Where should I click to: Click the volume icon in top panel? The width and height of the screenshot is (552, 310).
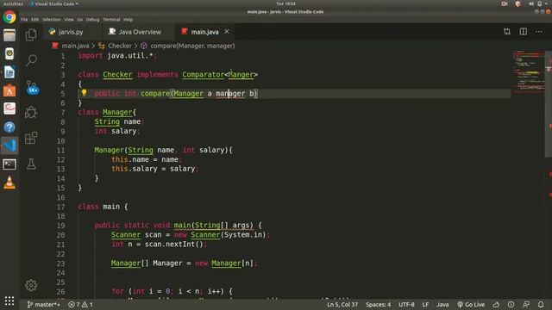point(531,3)
